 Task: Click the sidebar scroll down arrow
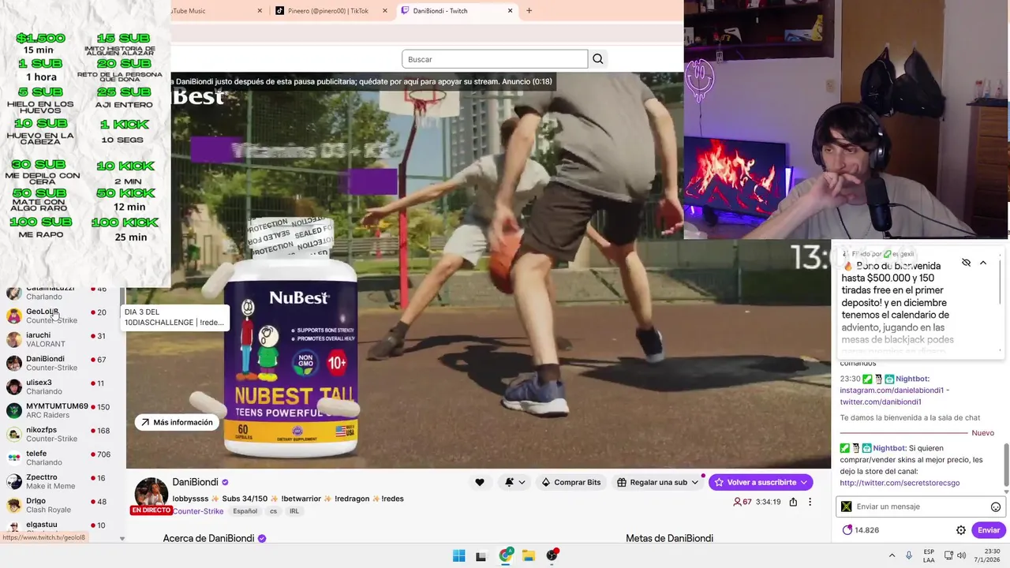pyautogui.click(x=122, y=538)
